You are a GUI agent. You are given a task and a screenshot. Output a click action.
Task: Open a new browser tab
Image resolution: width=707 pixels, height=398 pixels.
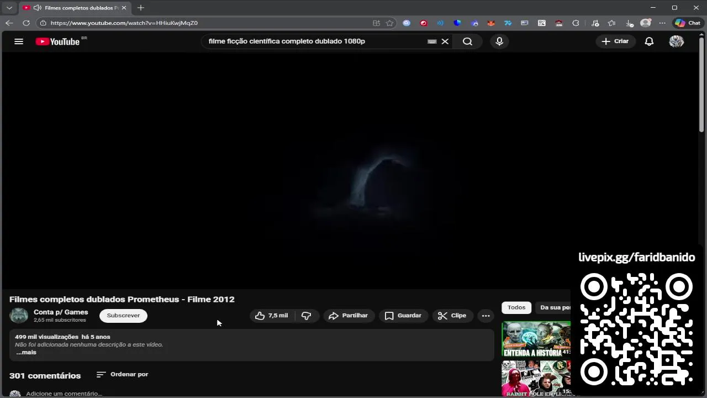tap(141, 8)
